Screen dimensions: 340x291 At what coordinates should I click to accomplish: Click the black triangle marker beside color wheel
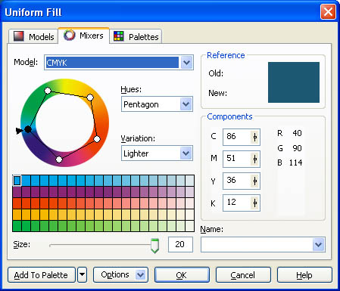pos(19,131)
